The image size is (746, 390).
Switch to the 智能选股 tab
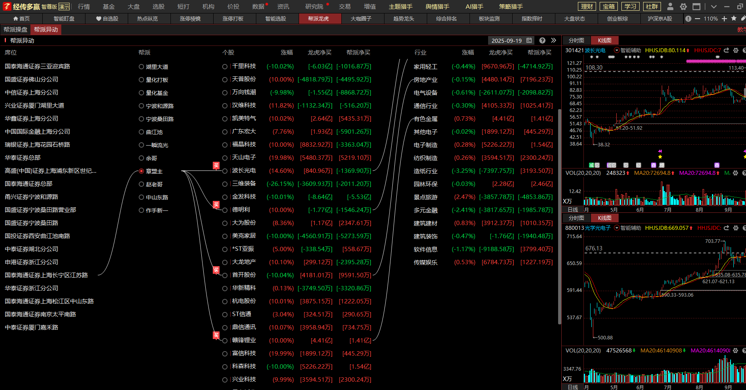pos(276,19)
